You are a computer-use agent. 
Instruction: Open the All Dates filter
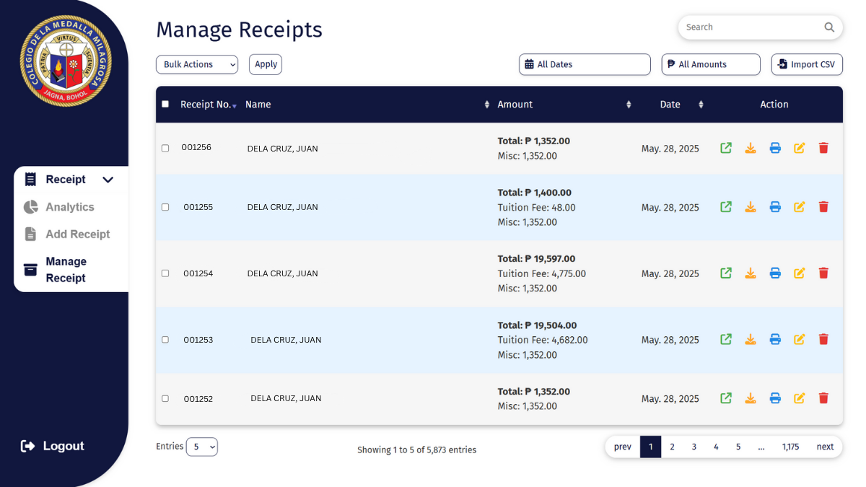(585, 64)
